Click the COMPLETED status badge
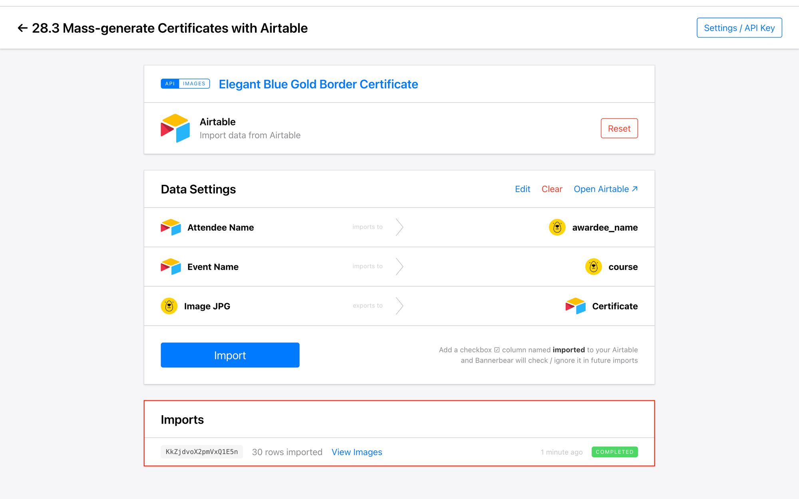The image size is (799, 499). pos(614,451)
